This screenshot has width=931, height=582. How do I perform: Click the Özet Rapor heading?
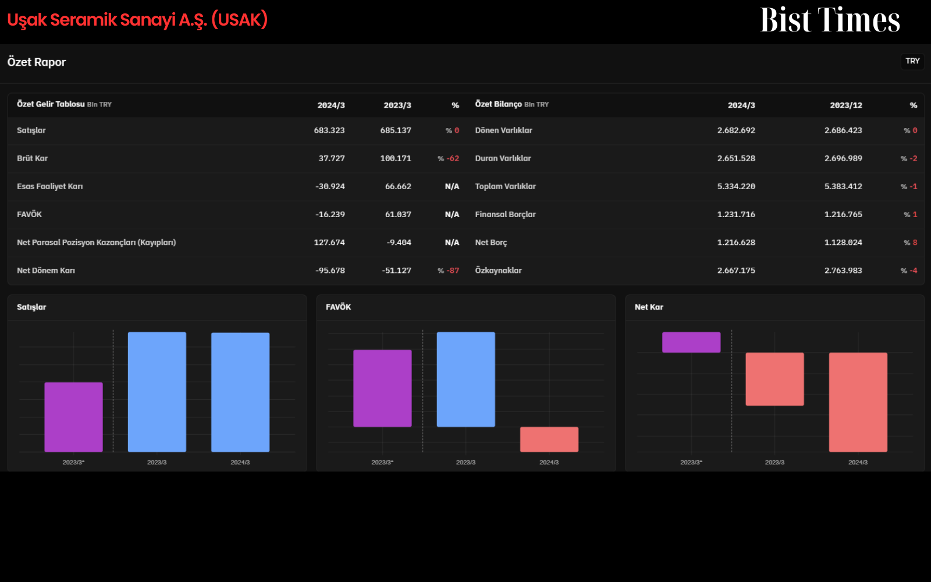[37, 62]
